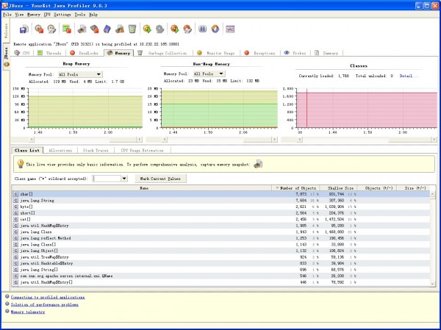Viewport: 441px width, 330px height.
Task: Switch to the Exceptions tab
Action: pyautogui.click(x=259, y=53)
